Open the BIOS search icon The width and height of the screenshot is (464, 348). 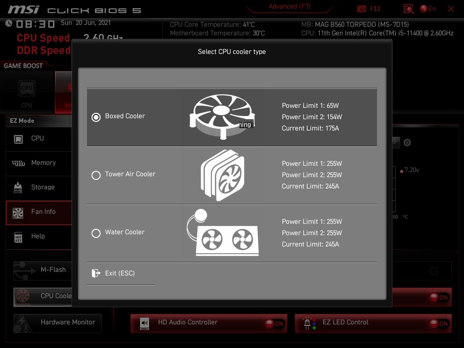point(408,9)
